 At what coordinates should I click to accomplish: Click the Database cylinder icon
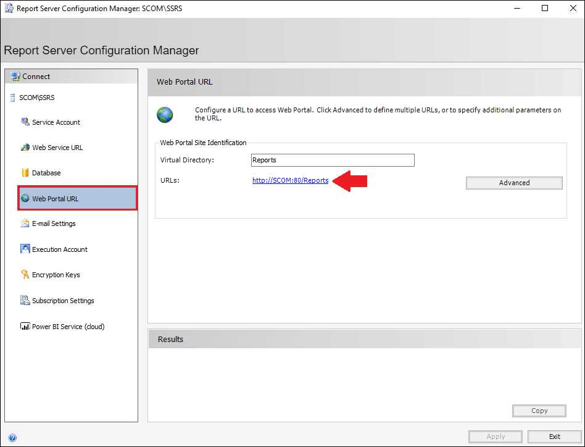coord(25,173)
